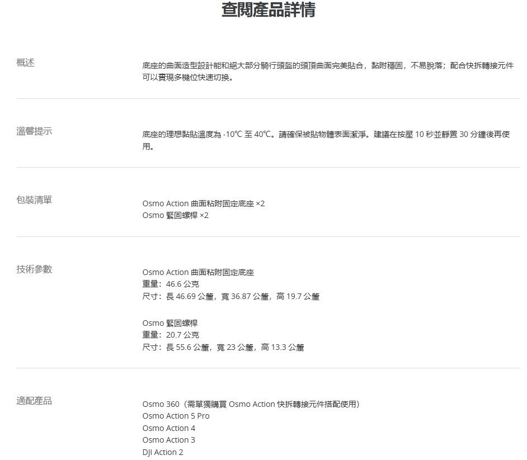Select the 溫馨提示 section label

click(x=35, y=131)
